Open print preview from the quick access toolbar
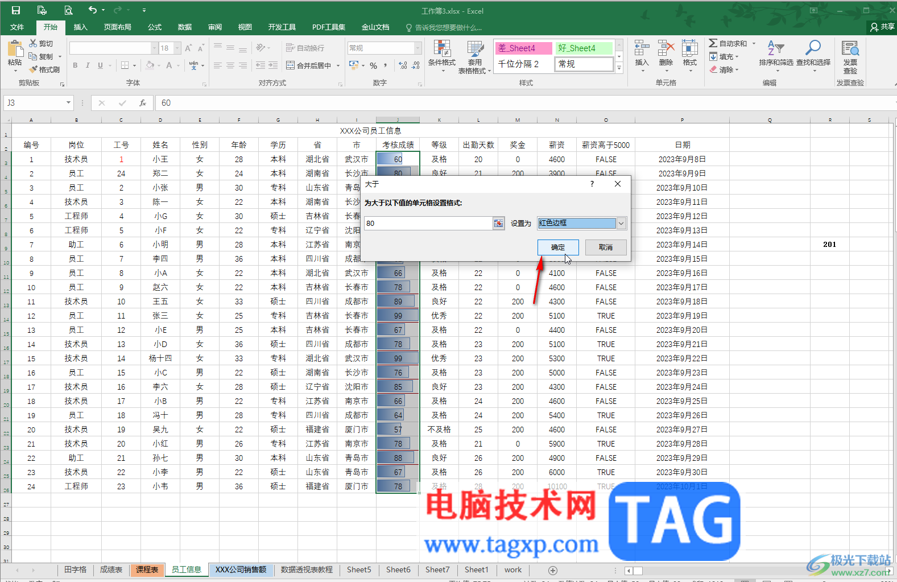 pos(68,10)
